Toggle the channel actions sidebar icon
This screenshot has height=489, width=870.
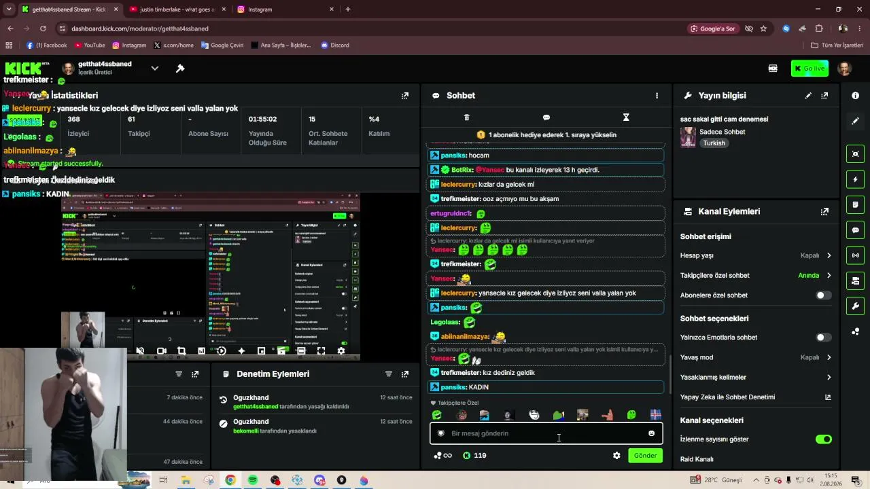coord(855,280)
